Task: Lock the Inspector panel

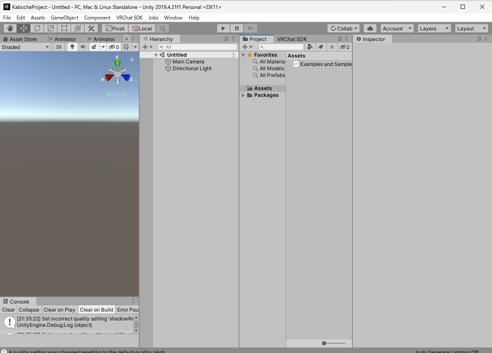Action: (479, 38)
